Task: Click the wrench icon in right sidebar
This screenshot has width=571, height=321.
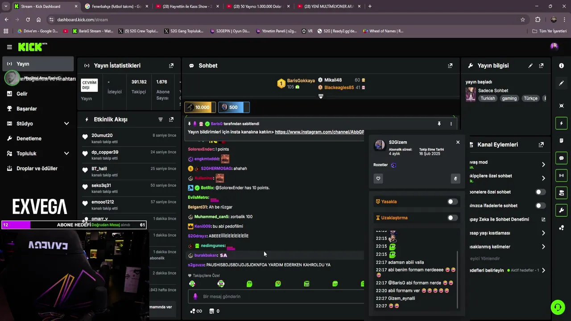Action: 561,210
